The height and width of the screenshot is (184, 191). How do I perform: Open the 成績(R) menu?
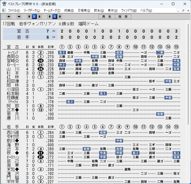click(x=69, y=11)
